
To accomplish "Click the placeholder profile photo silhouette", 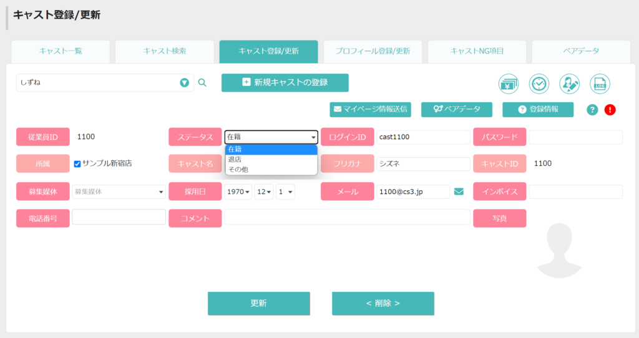I will tap(559, 251).
